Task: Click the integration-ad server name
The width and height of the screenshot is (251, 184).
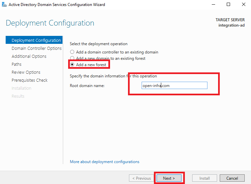Action: [231, 25]
